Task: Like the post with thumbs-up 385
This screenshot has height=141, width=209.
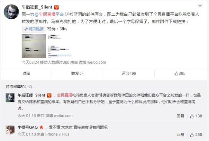Action: 180,73
